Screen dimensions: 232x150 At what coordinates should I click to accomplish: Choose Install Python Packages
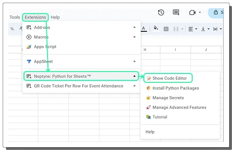[180, 88]
